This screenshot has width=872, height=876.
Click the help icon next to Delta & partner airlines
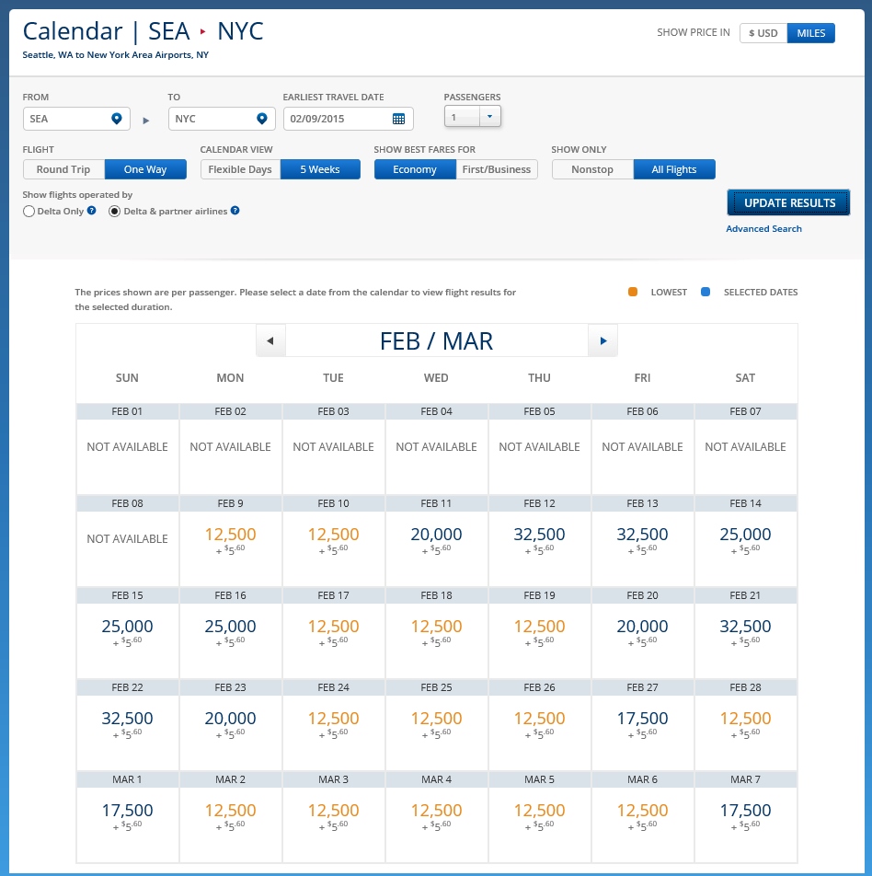pos(236,211)
